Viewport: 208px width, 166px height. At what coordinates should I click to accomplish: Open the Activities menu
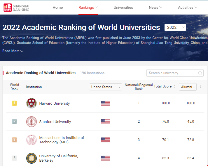(x=188, y=8)
